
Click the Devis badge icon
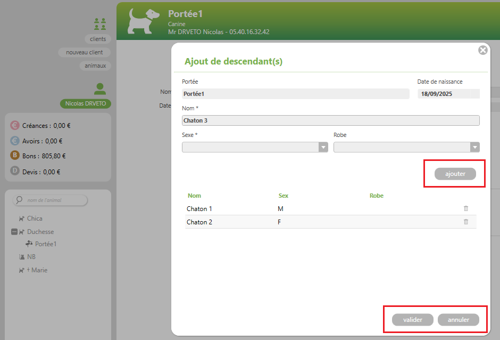15,172
